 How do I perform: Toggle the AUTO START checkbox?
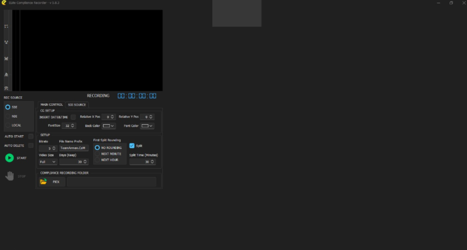[x=31, y=136]
